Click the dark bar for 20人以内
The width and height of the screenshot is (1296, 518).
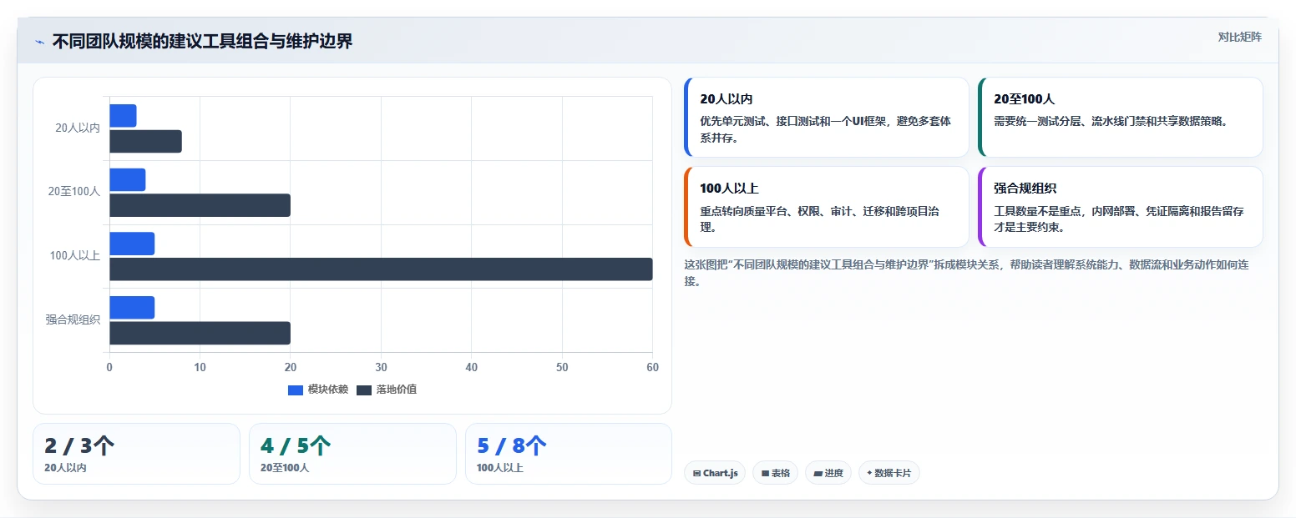[x=145, y=142]
